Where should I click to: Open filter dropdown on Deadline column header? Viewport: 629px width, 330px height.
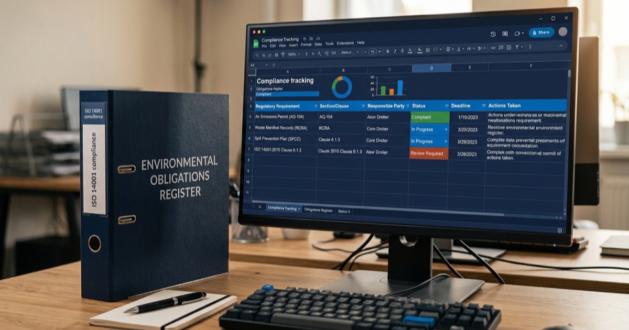pyautogui.click(x=483, y=106)
